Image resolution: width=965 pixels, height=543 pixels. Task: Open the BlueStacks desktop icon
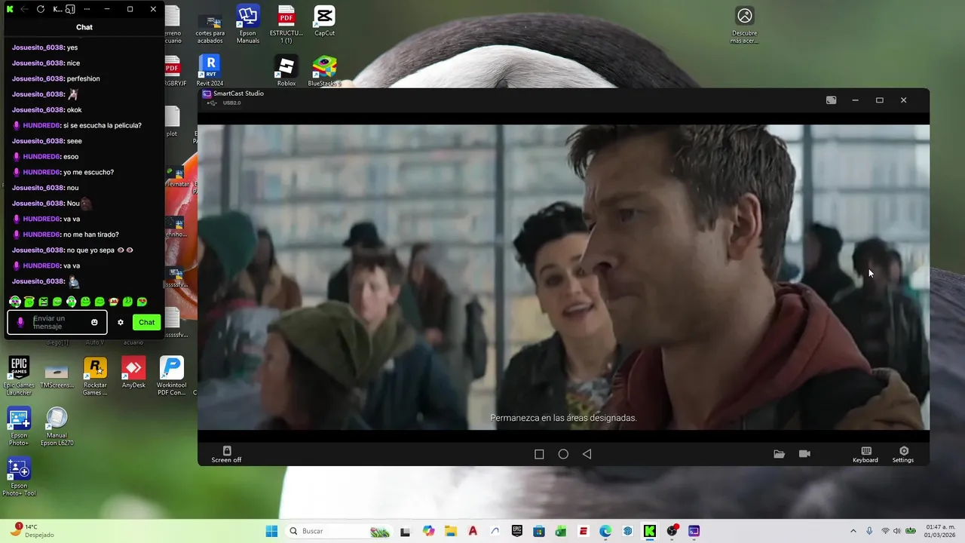(324, 72)
